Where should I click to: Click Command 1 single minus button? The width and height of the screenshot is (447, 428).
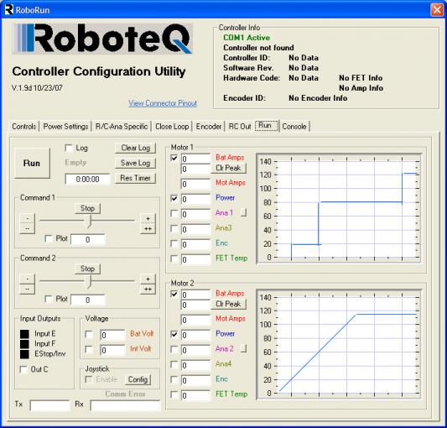27,218
